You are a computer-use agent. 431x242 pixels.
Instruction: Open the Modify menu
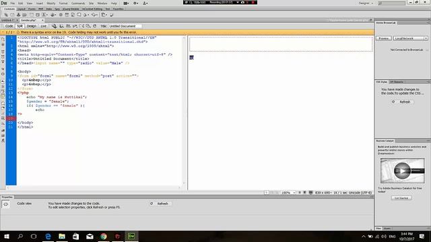[51, 3]
